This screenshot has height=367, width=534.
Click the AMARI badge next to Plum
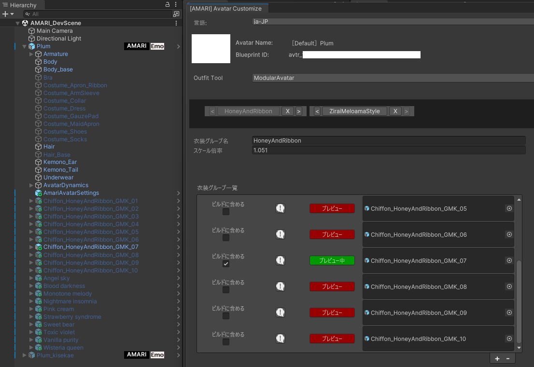point(137,46)
